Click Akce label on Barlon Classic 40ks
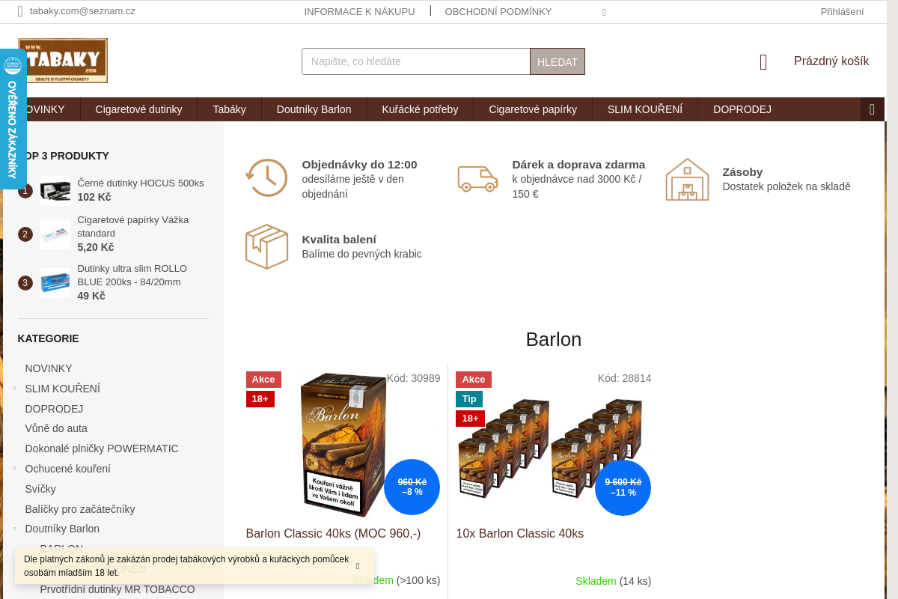Screen dimensions: 898x599 tap(263, 380)
